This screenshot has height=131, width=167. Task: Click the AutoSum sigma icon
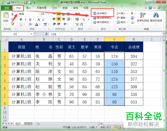(x=132, y=13)
